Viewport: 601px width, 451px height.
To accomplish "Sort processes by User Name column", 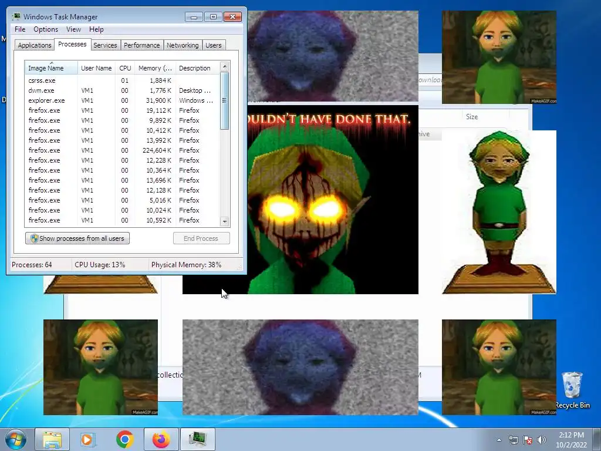I will [x=96, y=68].
